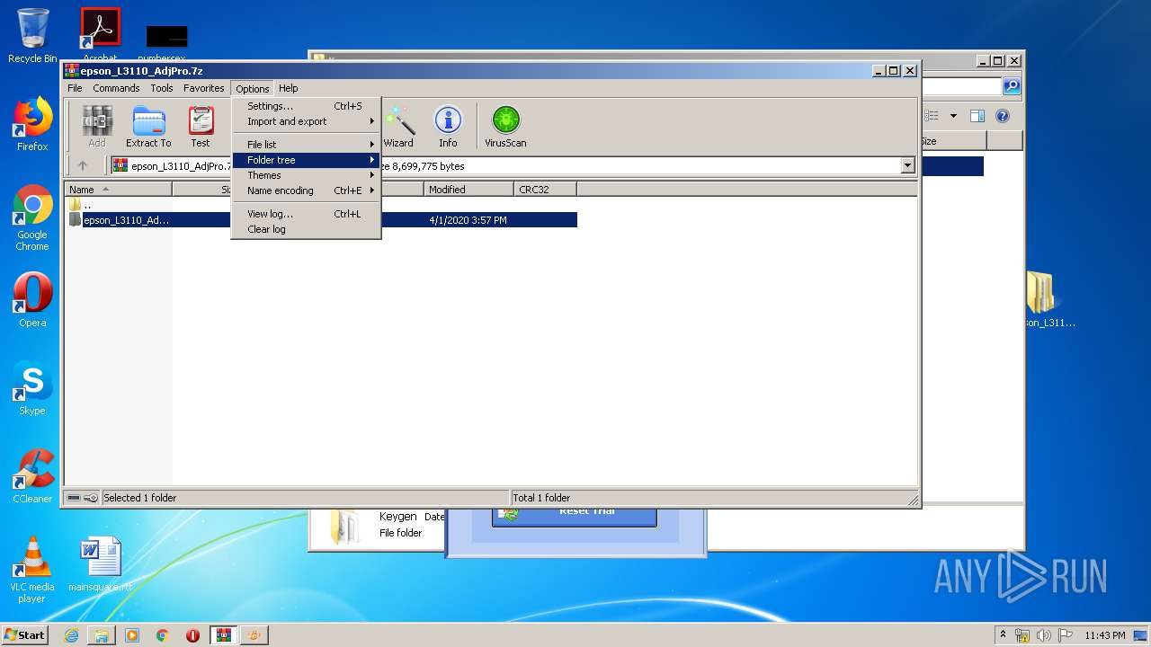
Task: Expand the File list submenu
Action: point(306,145)
